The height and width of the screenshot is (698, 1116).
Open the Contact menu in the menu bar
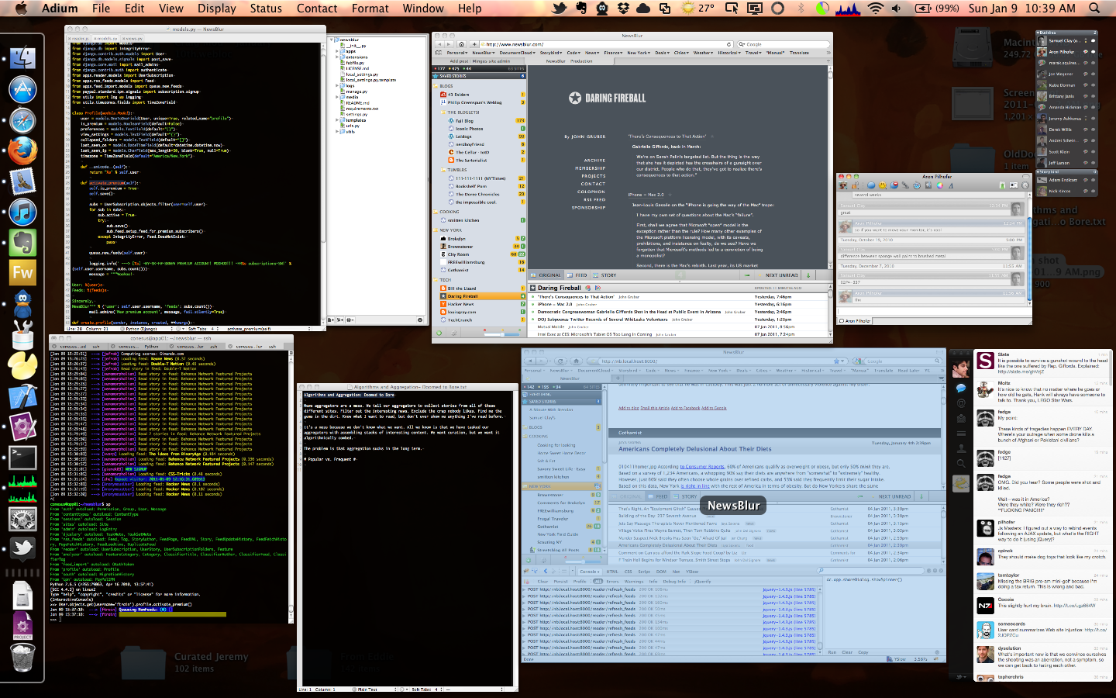(x=317, y=8)
